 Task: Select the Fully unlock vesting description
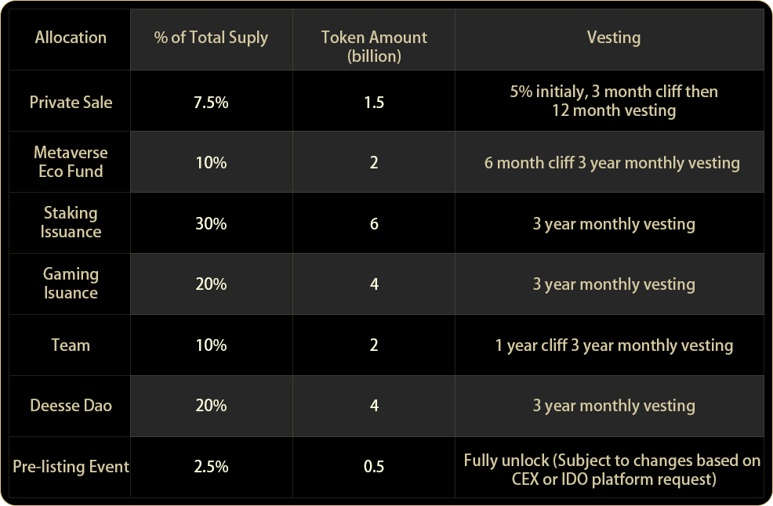point(612,469)
